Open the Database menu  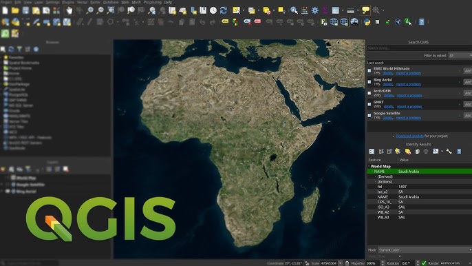click(111, 2)
